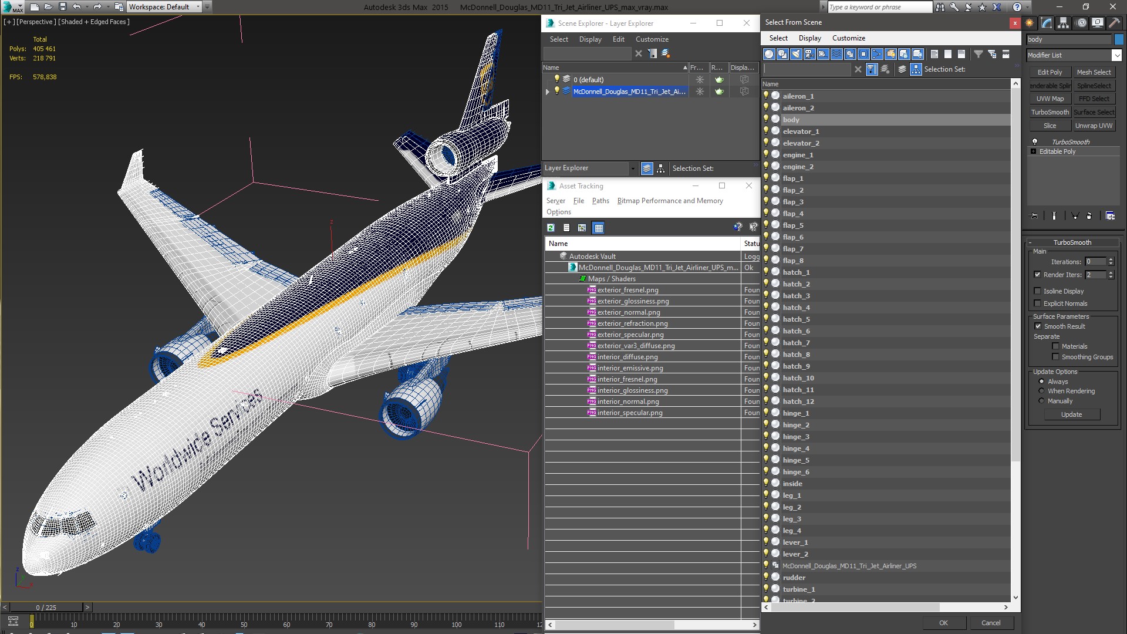1127x634 pixels.
Task: Open the Modifier List dropdown
Action: [1116, 55]
